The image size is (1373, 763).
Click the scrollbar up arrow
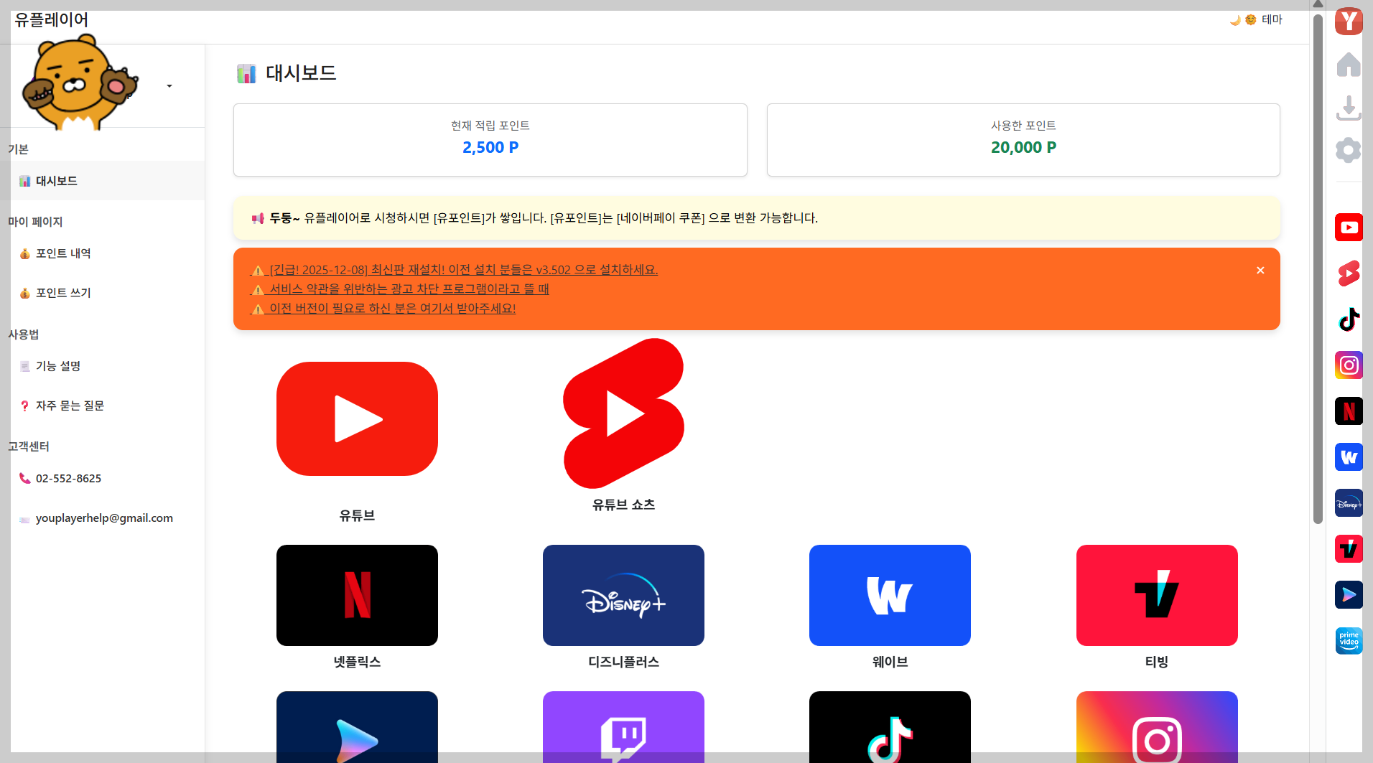(x=1318, y=4)
